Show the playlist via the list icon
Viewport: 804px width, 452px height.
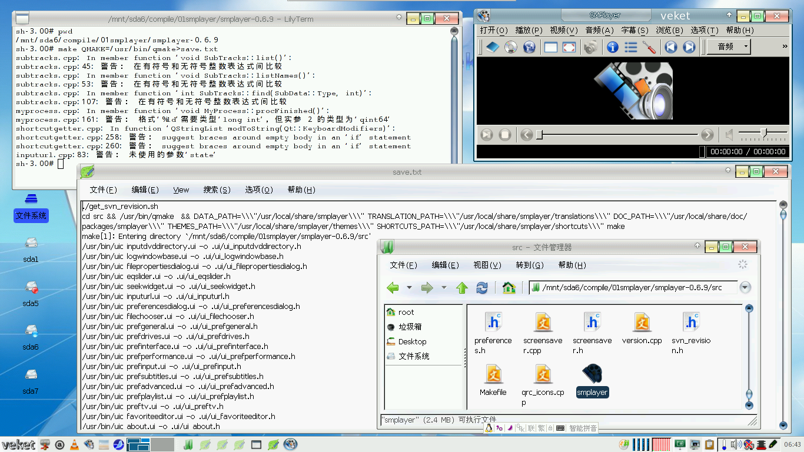click(x=631, y=47)
